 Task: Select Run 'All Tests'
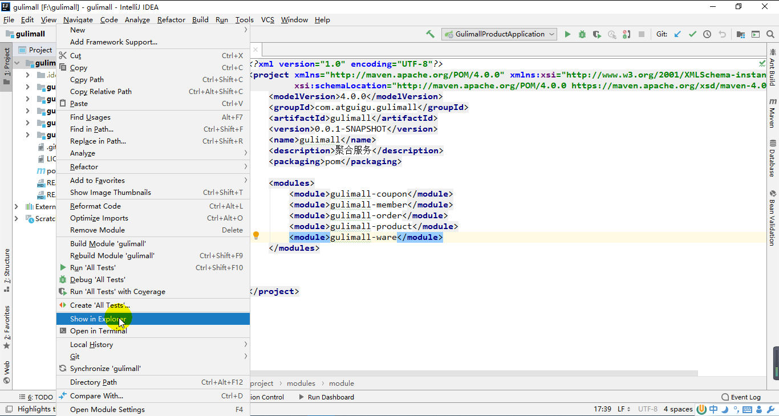pos(153,268)
